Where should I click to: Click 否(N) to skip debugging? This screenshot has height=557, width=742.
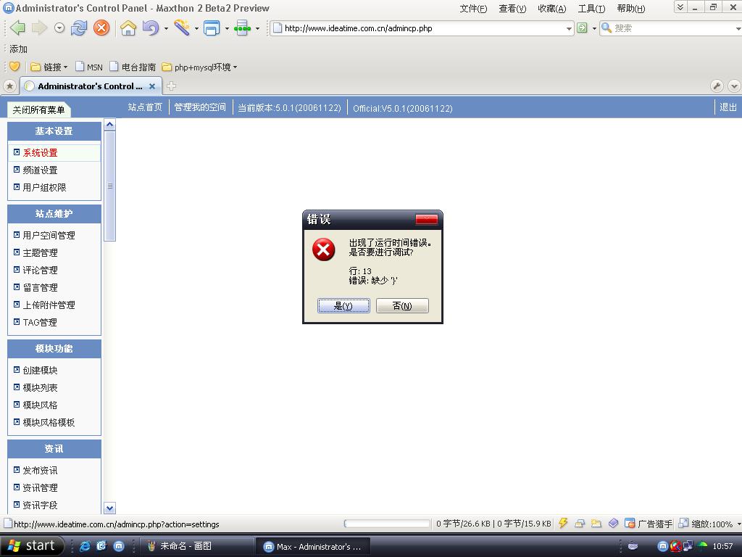point(402,306)
